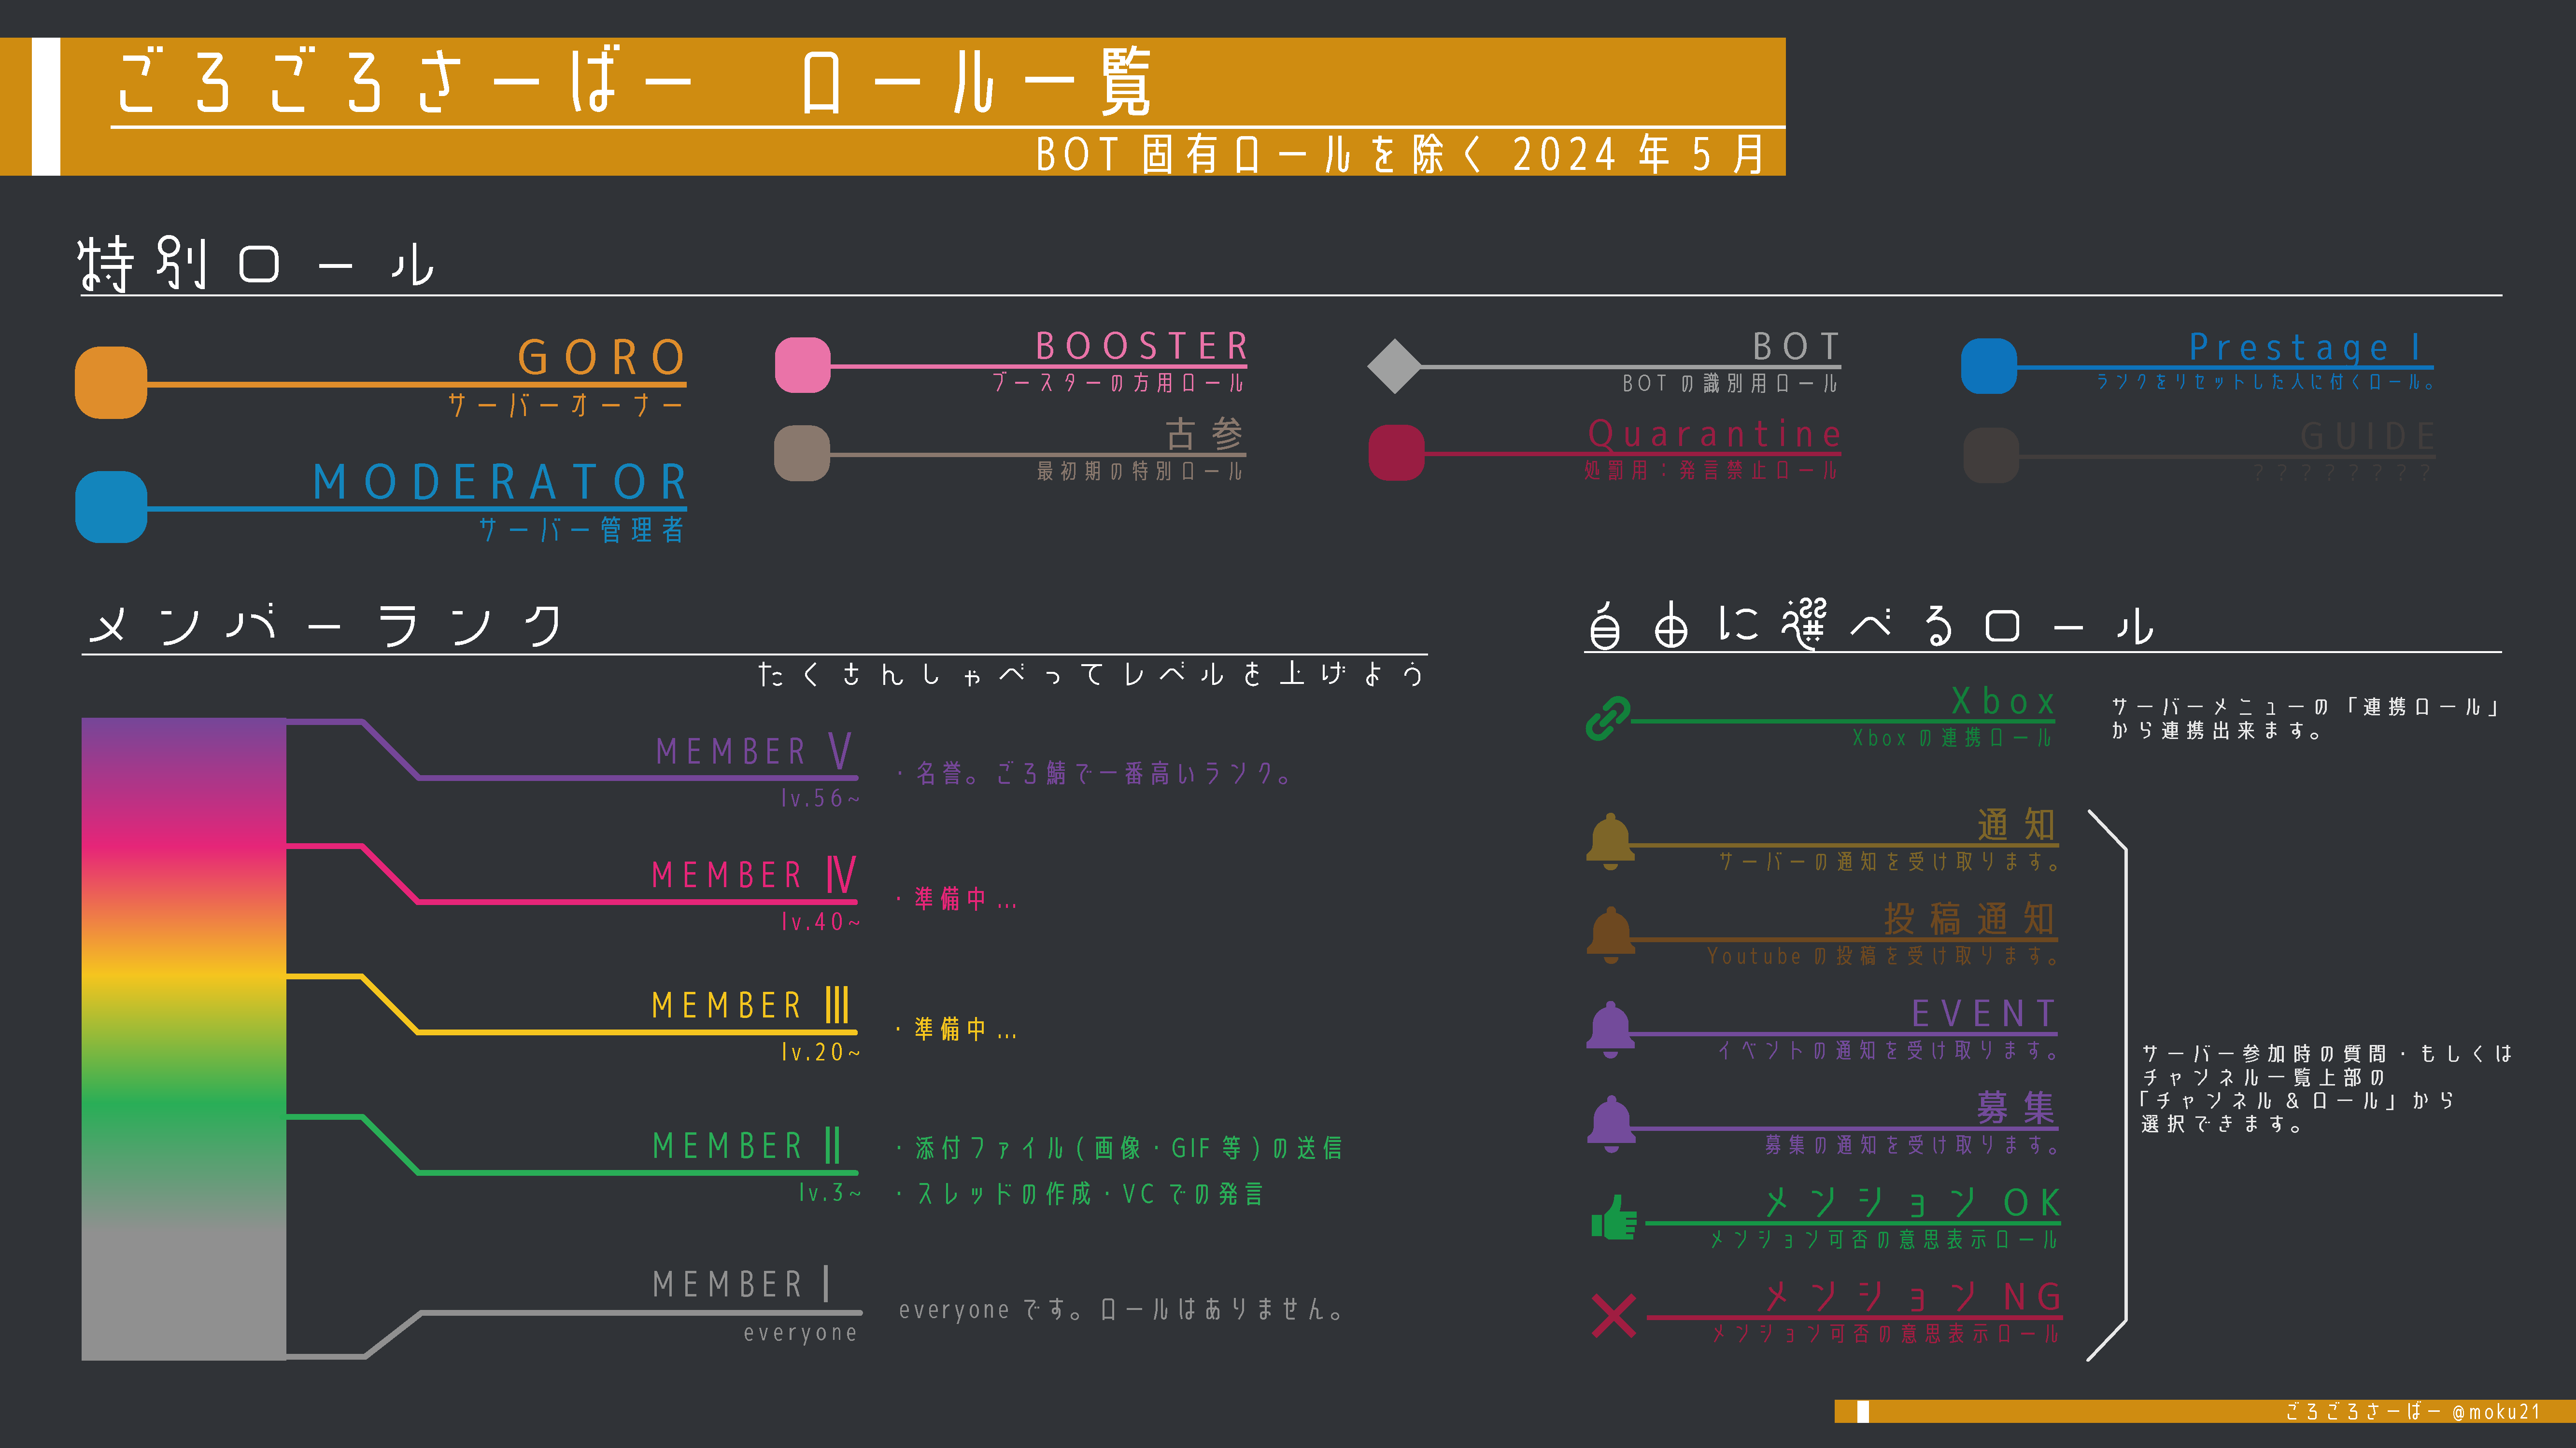The width and height of the screenshot is (2576, 1448).
Task: Click the EVENT purple bell icon
Action: [x=1610, y=1030]
